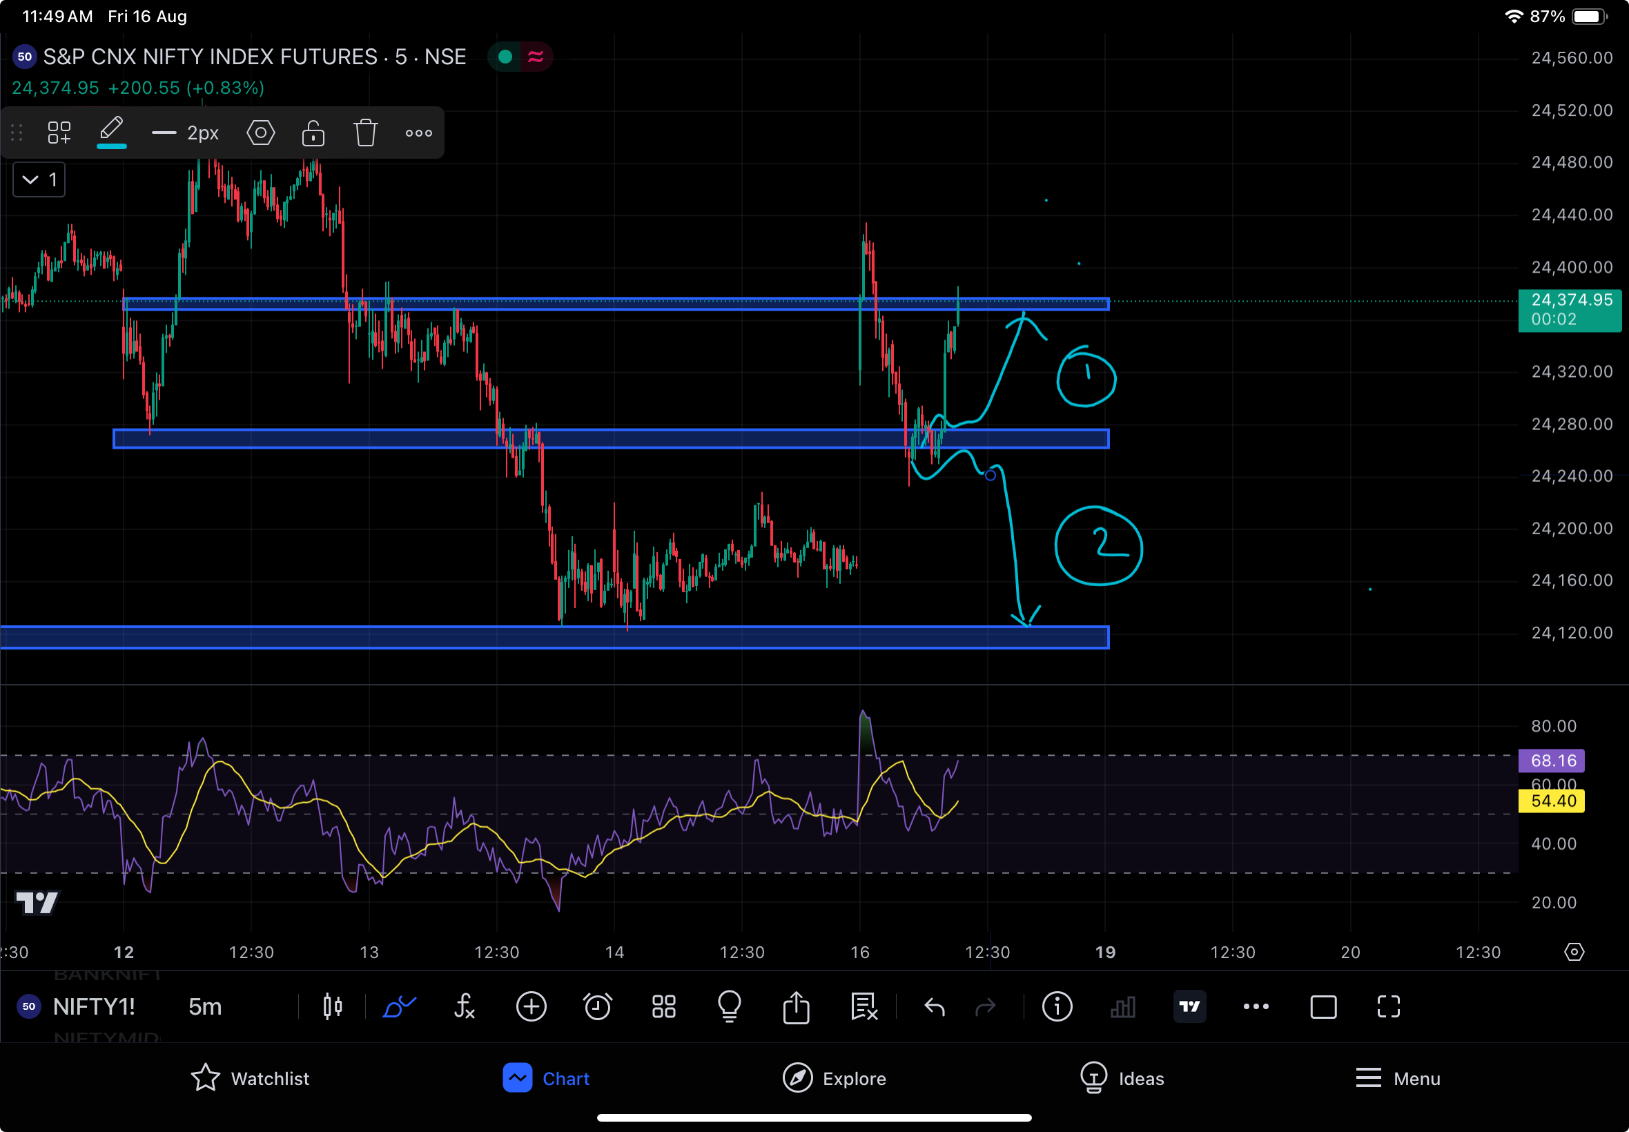Toggle the green market status indicator

coord(505,57)
